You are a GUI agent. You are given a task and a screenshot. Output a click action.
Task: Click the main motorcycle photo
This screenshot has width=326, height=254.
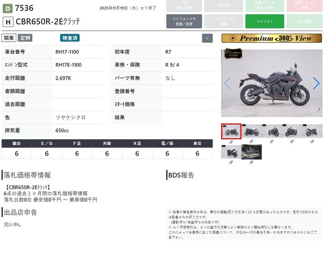(x=271, y=83)
